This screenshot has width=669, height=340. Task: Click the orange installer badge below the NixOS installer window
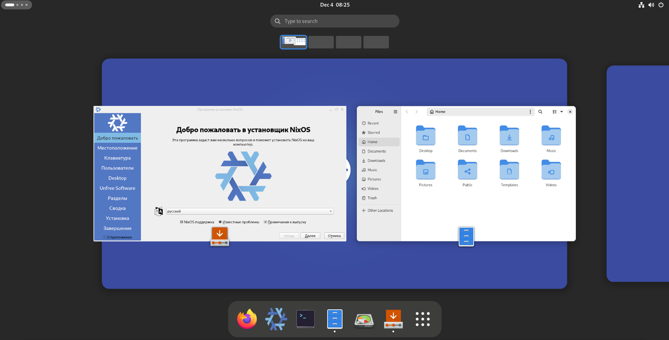(x=219, y=237)
